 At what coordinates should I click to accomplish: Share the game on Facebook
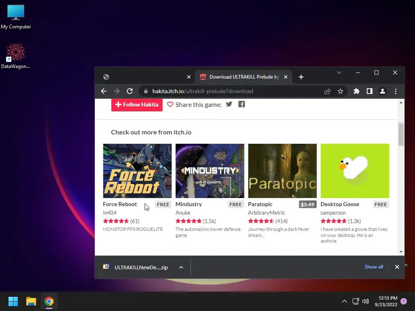coord(242,104)
